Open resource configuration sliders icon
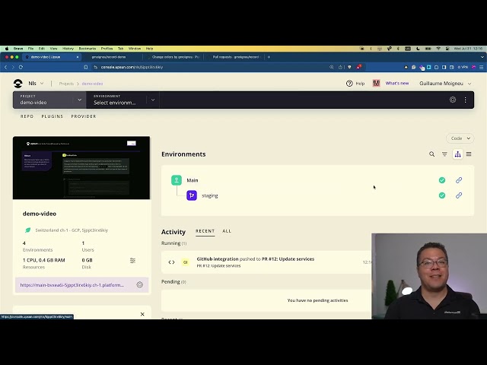The image size is (487, 365). pyautogui.click(x=132, y=260)
